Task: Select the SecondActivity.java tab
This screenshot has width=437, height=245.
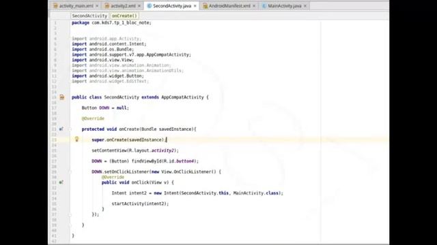Action: tap(172, 6)
